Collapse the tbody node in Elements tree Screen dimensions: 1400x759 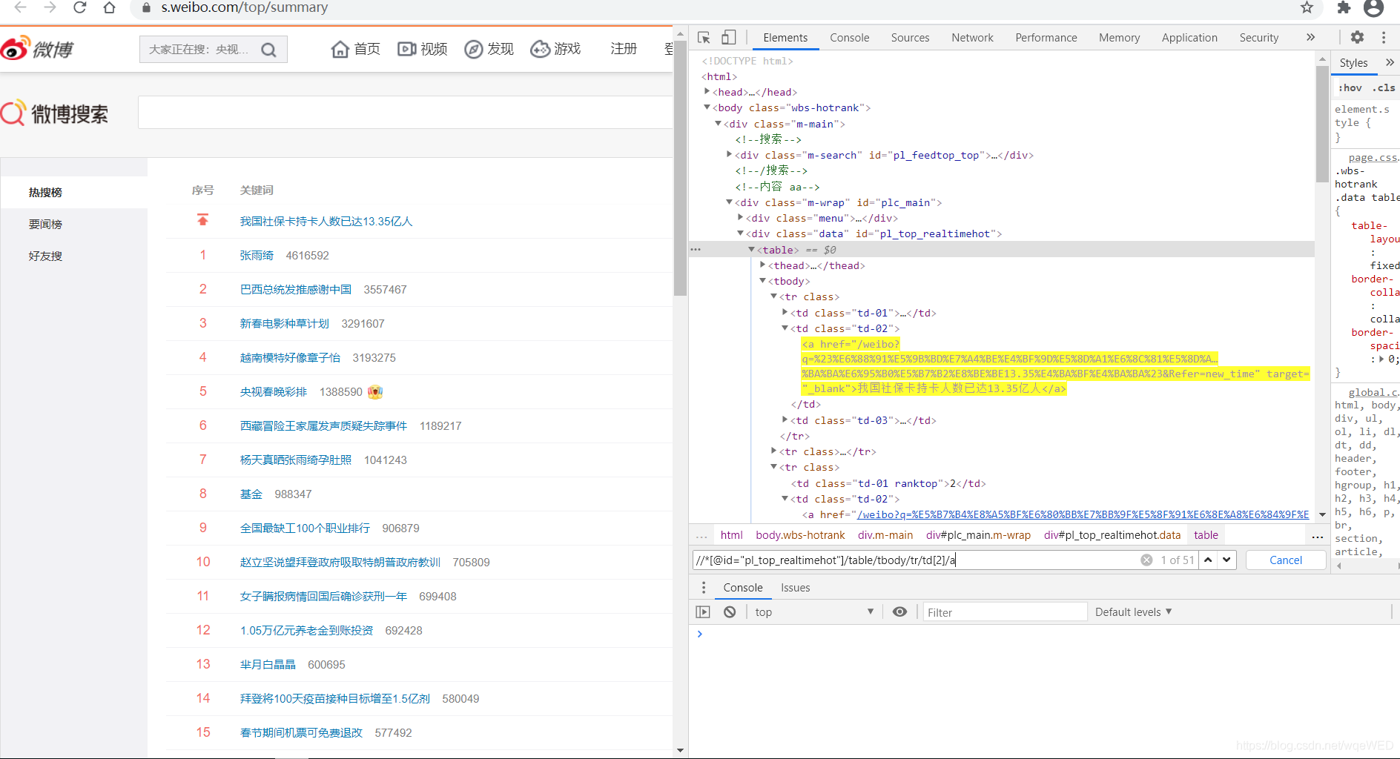762,280
